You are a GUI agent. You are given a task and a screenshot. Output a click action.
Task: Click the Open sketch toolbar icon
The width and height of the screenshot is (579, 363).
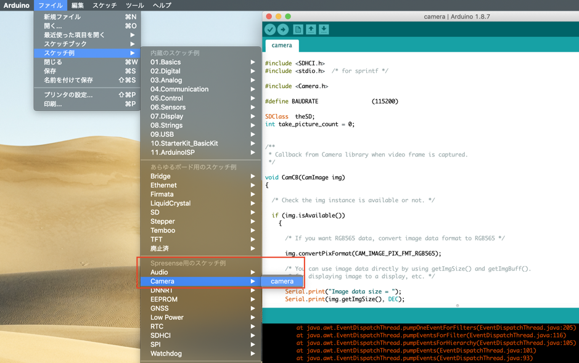pos(311,30)
